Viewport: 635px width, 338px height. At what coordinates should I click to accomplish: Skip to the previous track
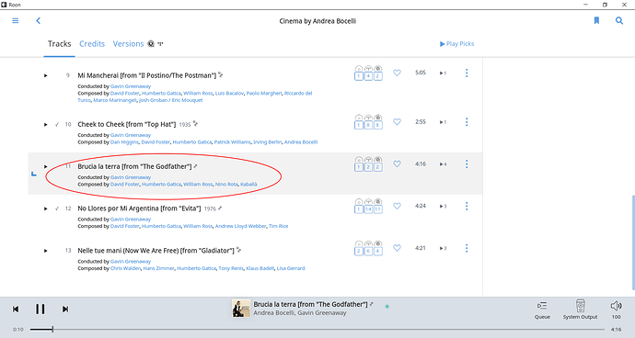pos(16,310)
